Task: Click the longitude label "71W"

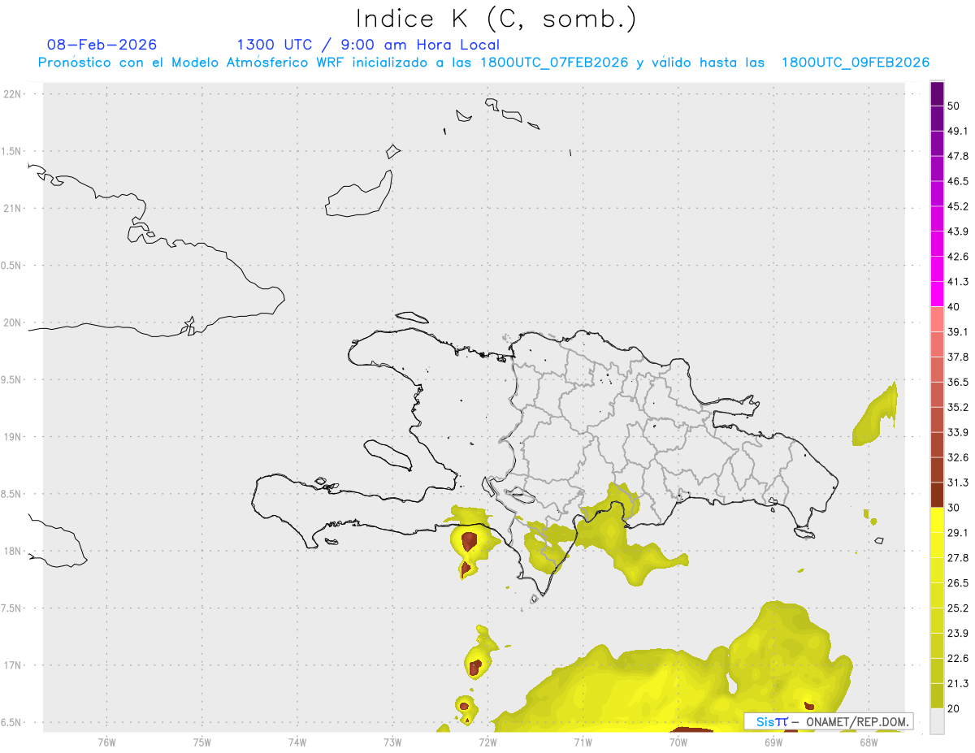Action: [583, 742]
